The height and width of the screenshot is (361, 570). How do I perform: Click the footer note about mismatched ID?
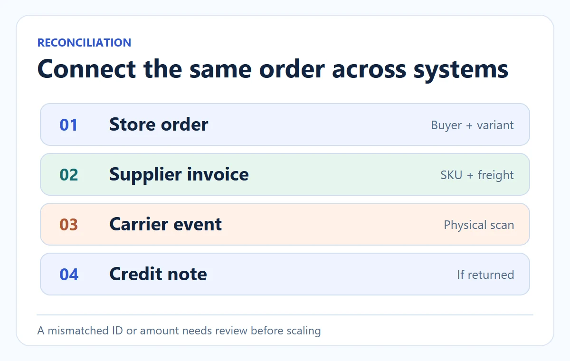click(x=179, y=331)
